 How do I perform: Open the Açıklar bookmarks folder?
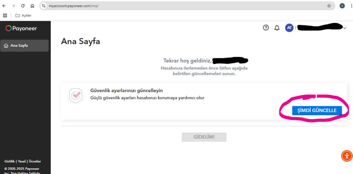(x=23, y=15)
